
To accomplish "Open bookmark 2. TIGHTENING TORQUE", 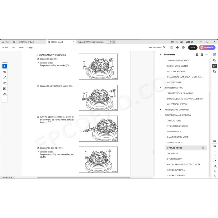I will coord(177,126).
